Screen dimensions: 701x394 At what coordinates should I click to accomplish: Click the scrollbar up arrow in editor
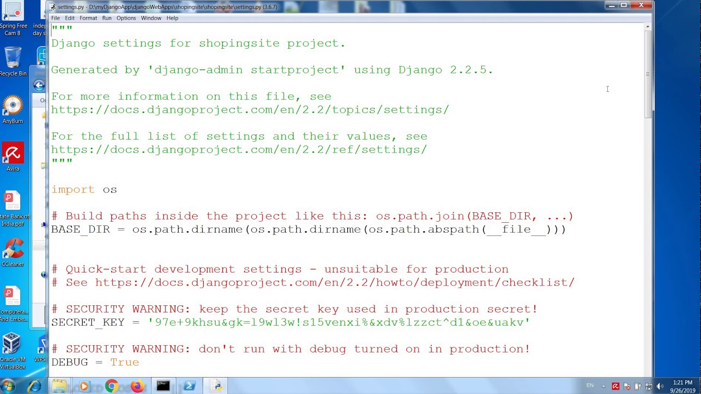(648, 26)
